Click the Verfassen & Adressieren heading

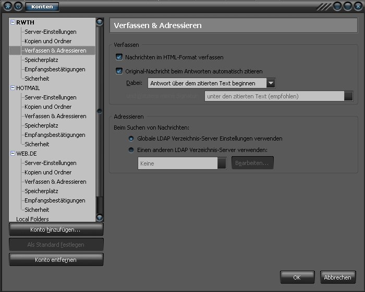[157, 26]
